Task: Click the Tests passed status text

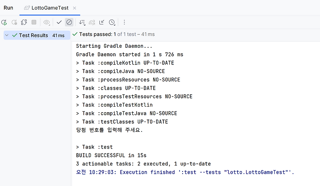Action: 117,34
